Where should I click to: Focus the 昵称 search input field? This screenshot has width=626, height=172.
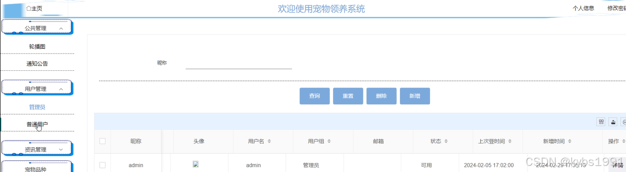239,63
